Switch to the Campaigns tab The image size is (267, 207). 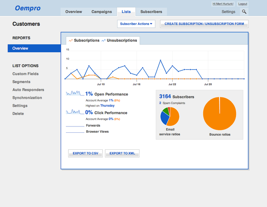(101, 12)
